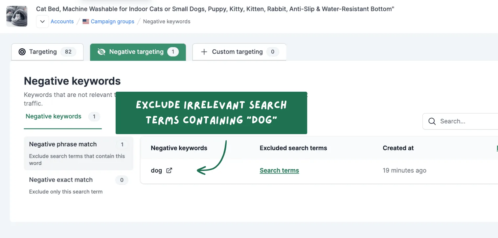This screenshot has height=238, width=498.
Task: Select the Negative targeting tab
Action: [138, 52]
